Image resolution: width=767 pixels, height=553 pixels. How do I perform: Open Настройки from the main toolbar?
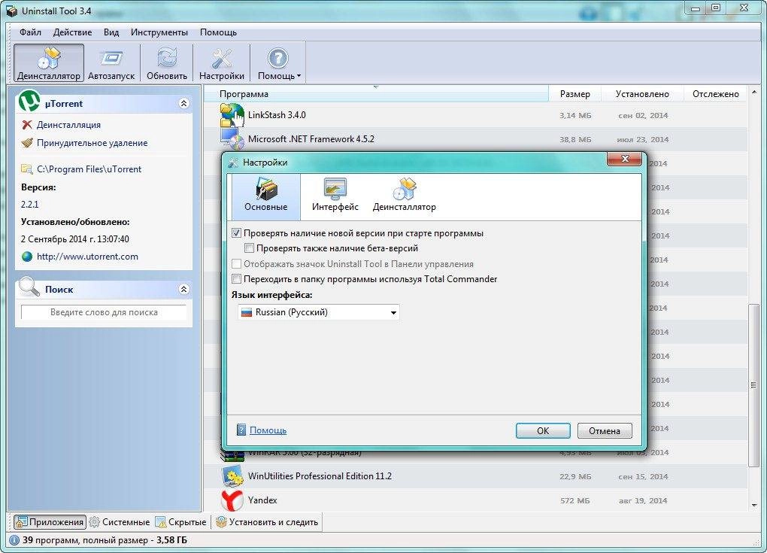(x=222, y=63)
